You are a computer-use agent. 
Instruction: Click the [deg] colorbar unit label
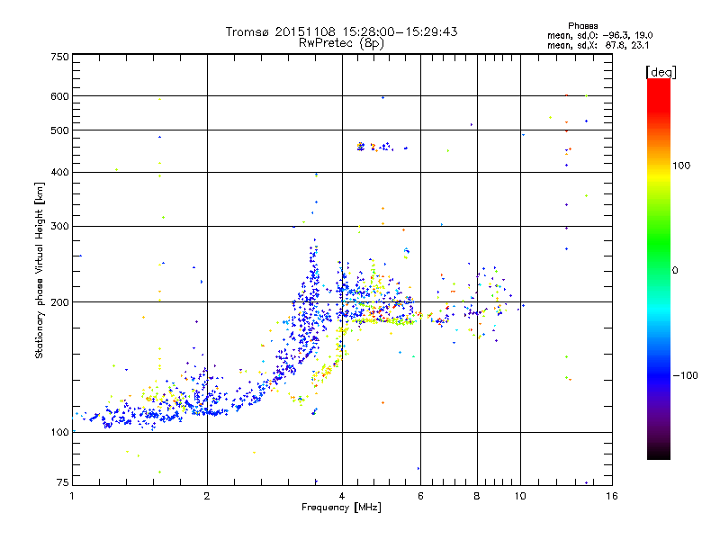(x=661, y=73)
